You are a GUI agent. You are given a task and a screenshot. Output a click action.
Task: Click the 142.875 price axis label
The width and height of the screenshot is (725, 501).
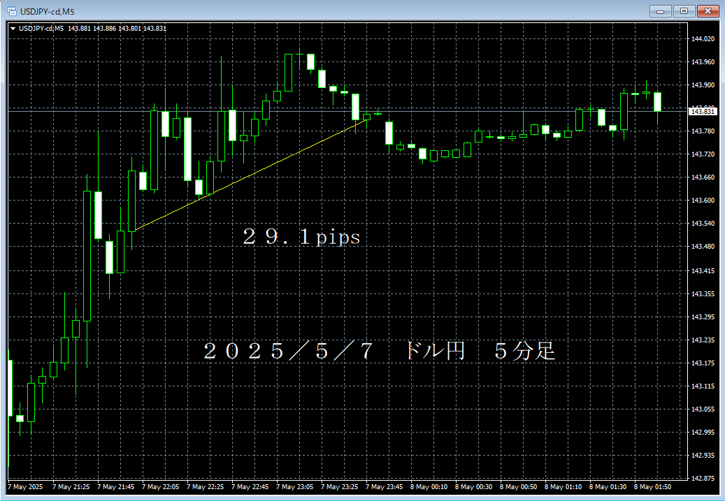click(708, 477)
